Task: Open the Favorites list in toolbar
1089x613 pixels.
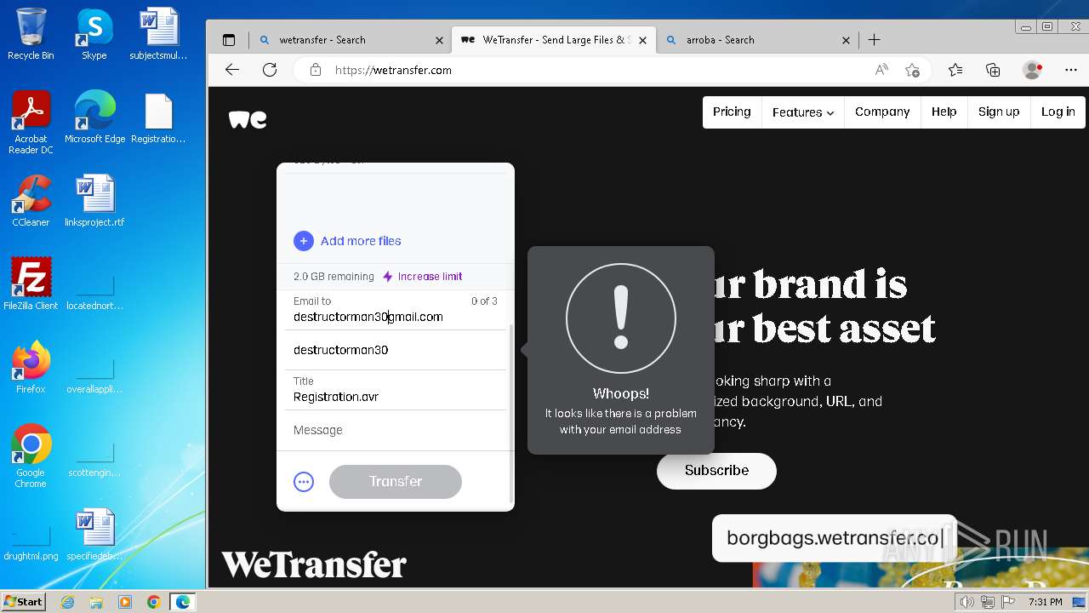Action: pyautogui.click(x=955, y=70)
